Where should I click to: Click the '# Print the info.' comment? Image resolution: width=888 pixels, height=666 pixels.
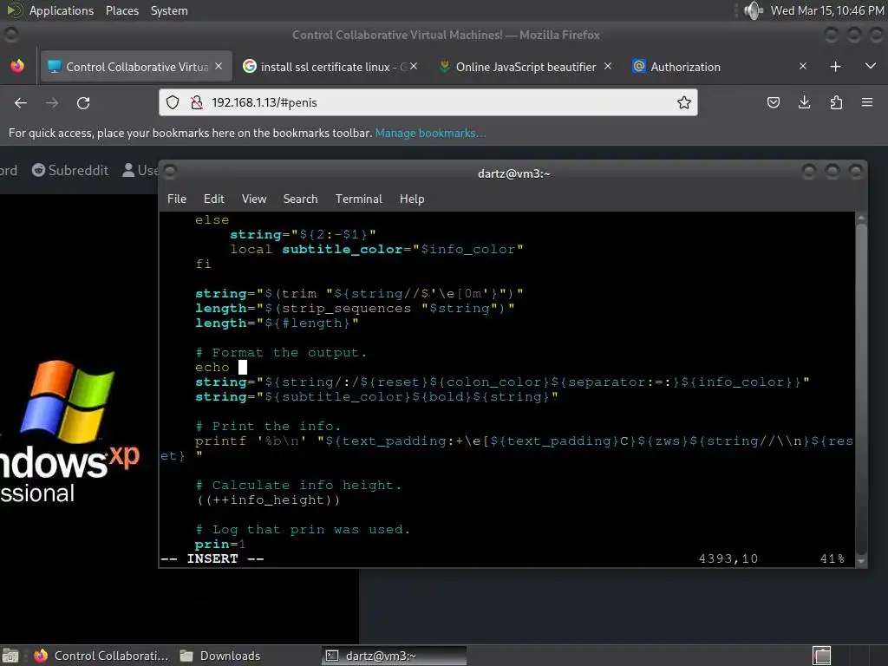click(268, 427)
